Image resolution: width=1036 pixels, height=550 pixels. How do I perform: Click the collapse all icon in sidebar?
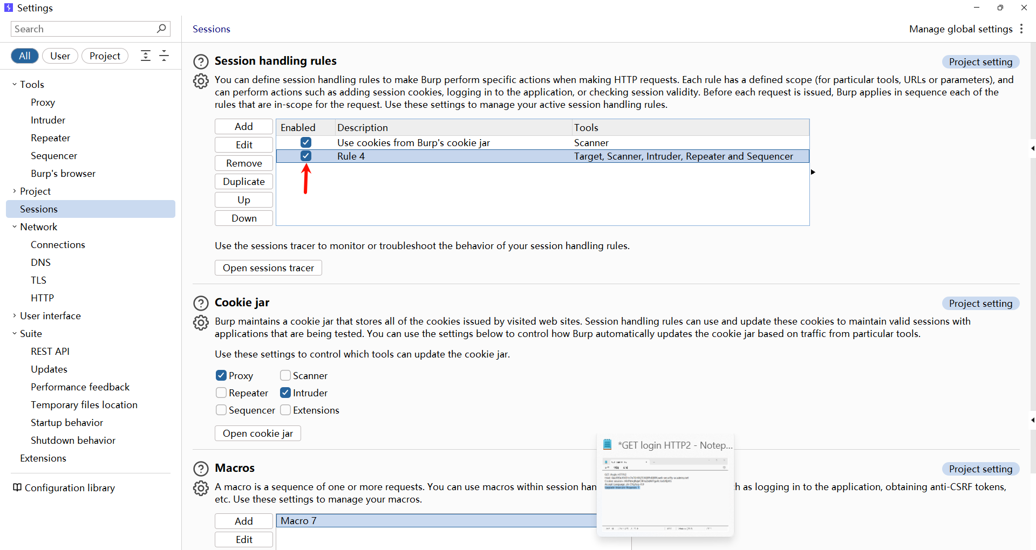[164, 56]
